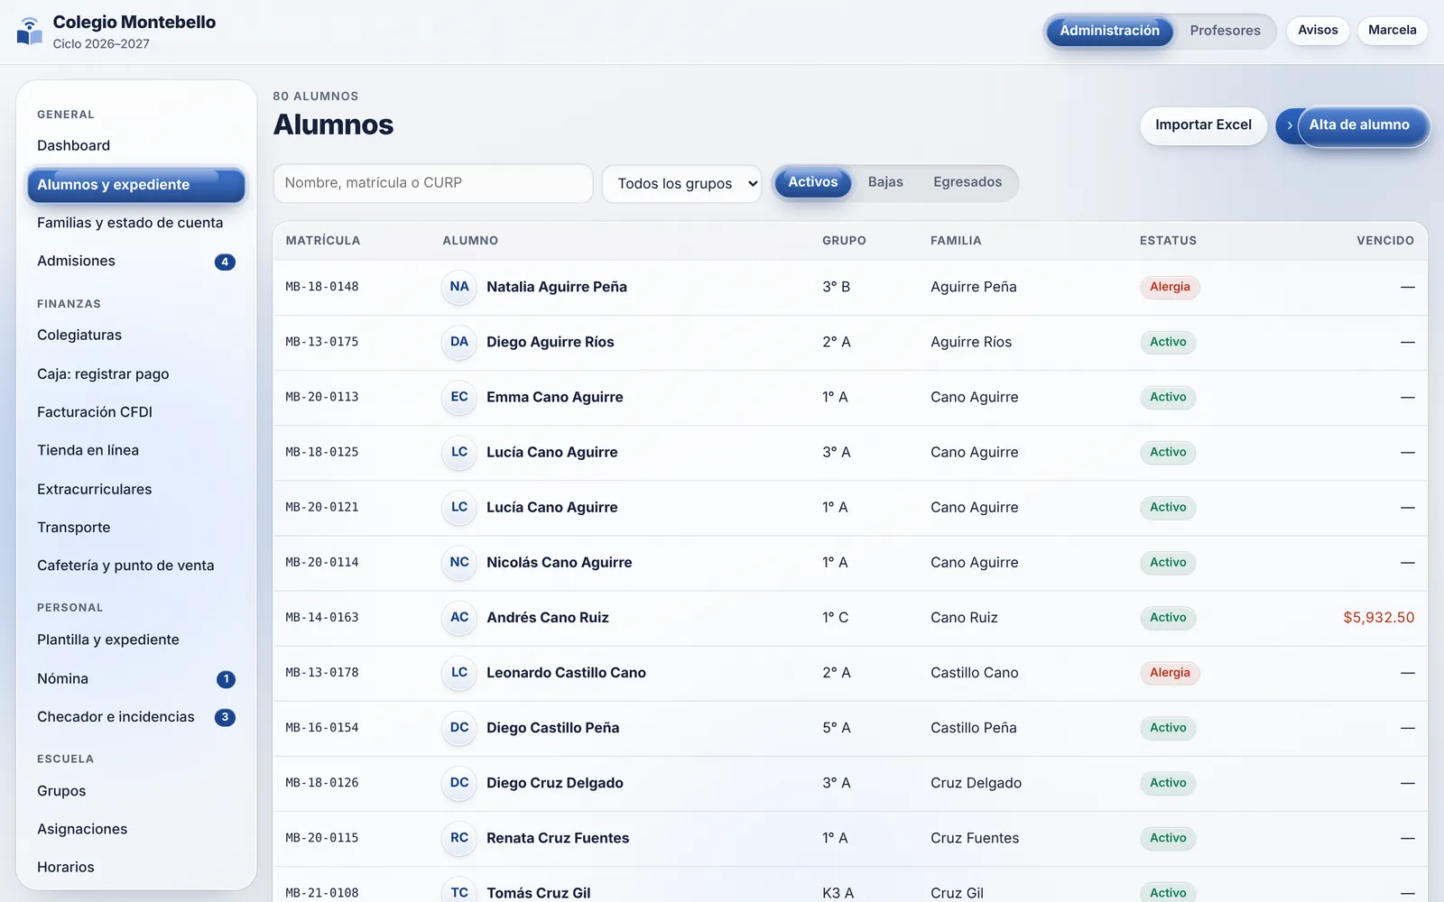Click the Colegio Montebello book logo icon
Viewport: 1444px width, 902px height.
[x=30, y=32]
